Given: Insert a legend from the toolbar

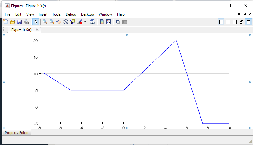Looking at the screenshot, I should 109,22.
